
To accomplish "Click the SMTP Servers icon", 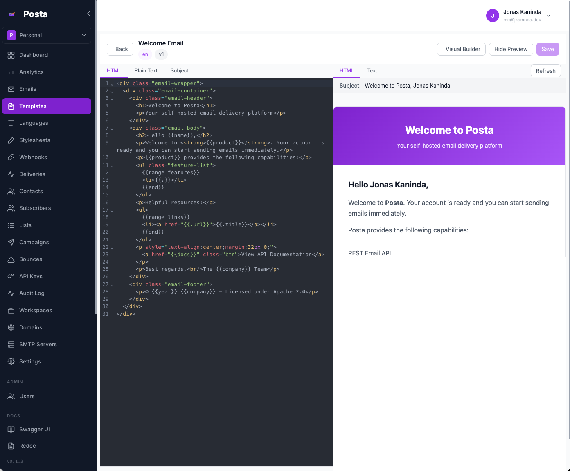I will point(11,345).
